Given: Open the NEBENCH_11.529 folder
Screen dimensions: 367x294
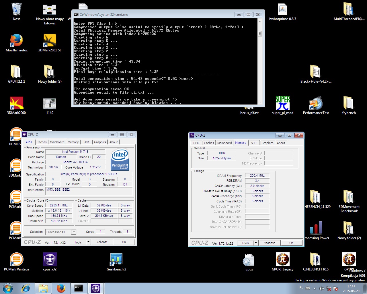Looking at the screenshot, I should 316,199.
